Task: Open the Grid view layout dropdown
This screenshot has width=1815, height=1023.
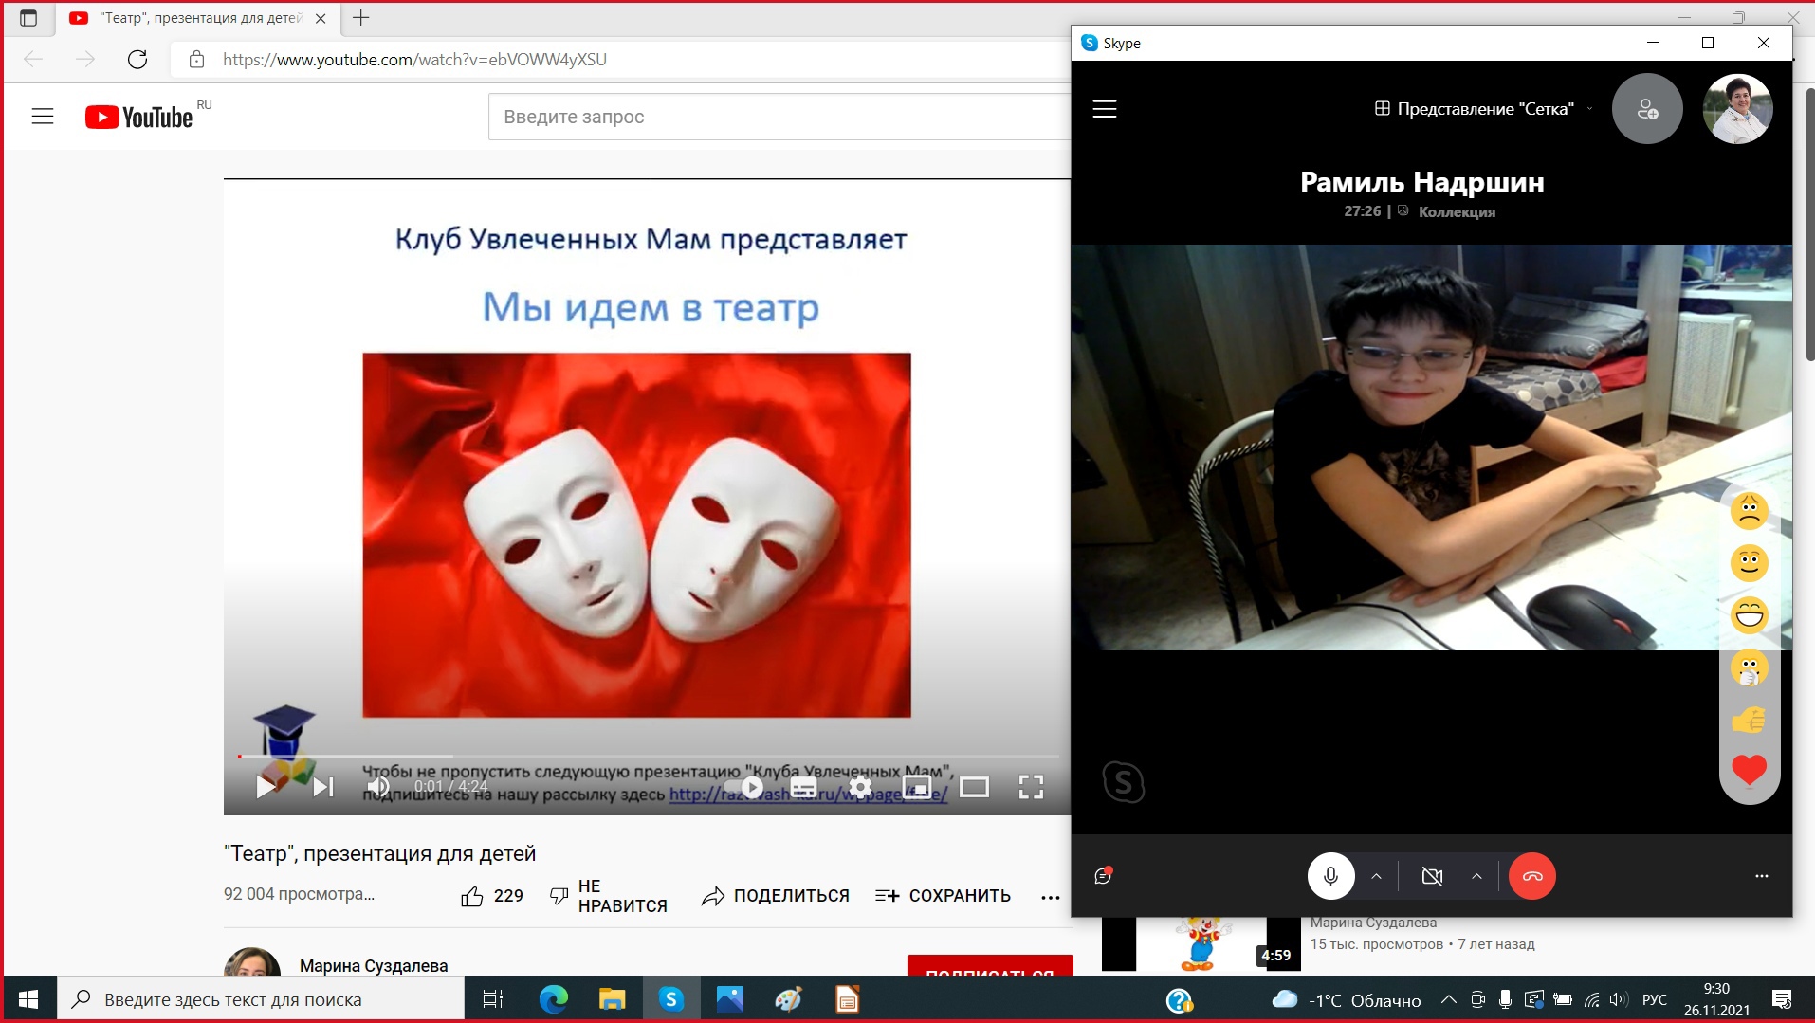Action: point(1484,109)
